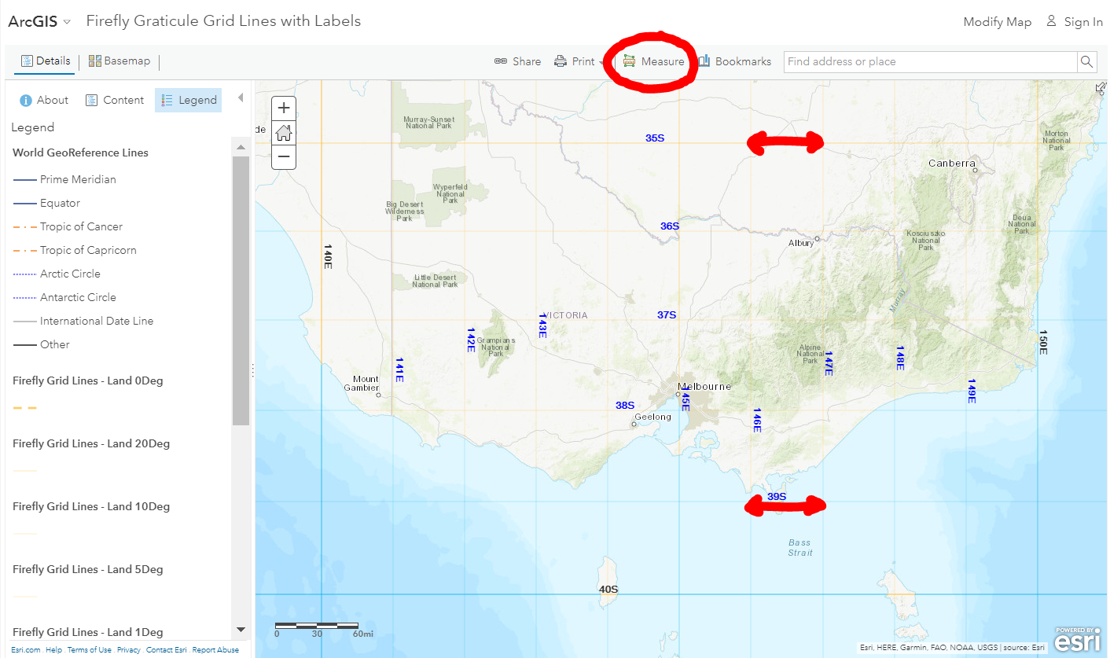Click the Sign In user icon
Image resolution: width=1110 pixels, height=658 pixels.
pyautogui.click(x=1051, y=21)
